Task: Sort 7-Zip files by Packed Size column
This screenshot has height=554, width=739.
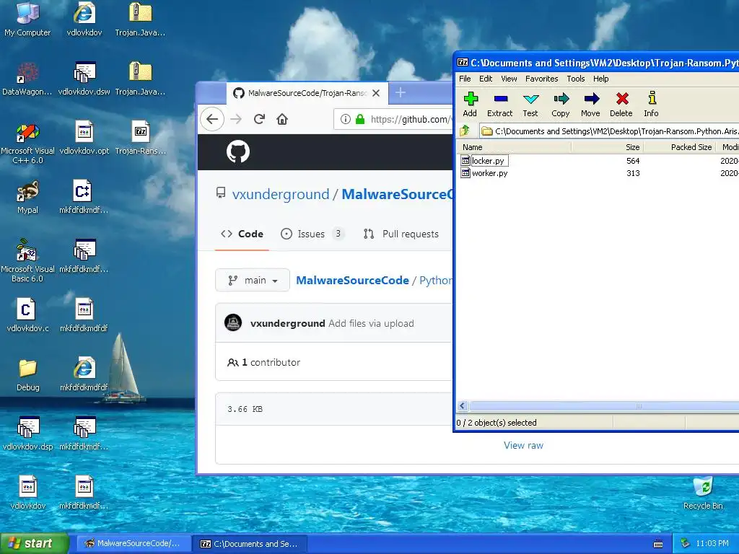Action: [680, 147]
